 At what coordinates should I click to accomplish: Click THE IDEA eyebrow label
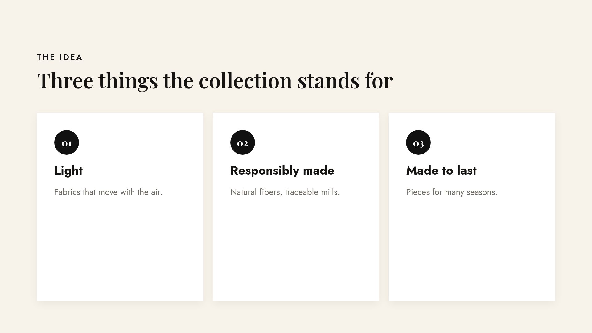(60, 57)
